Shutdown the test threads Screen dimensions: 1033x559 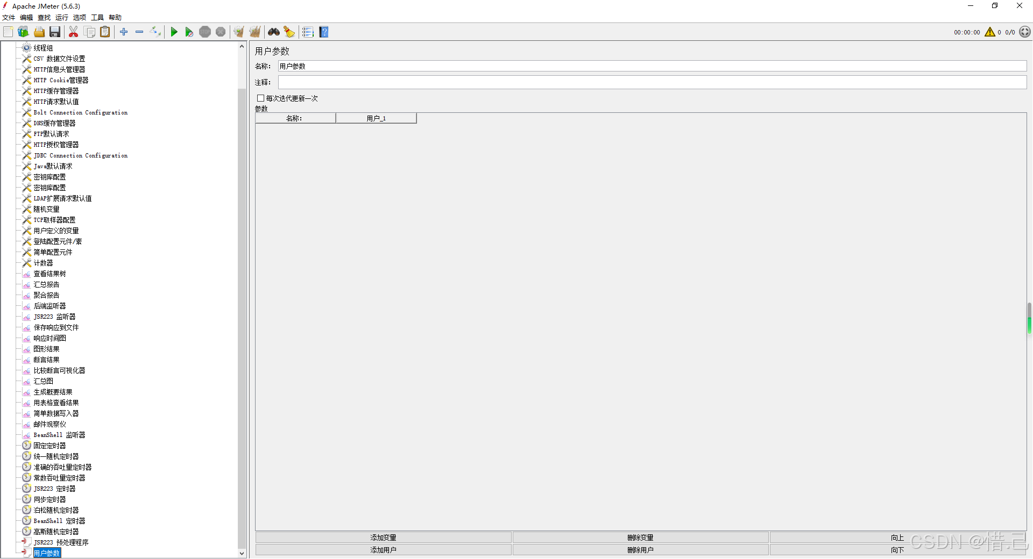pyautogui.click(x=221, y=32)
